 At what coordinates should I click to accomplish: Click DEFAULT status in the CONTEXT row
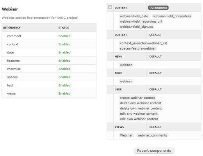tap(155, 35)
